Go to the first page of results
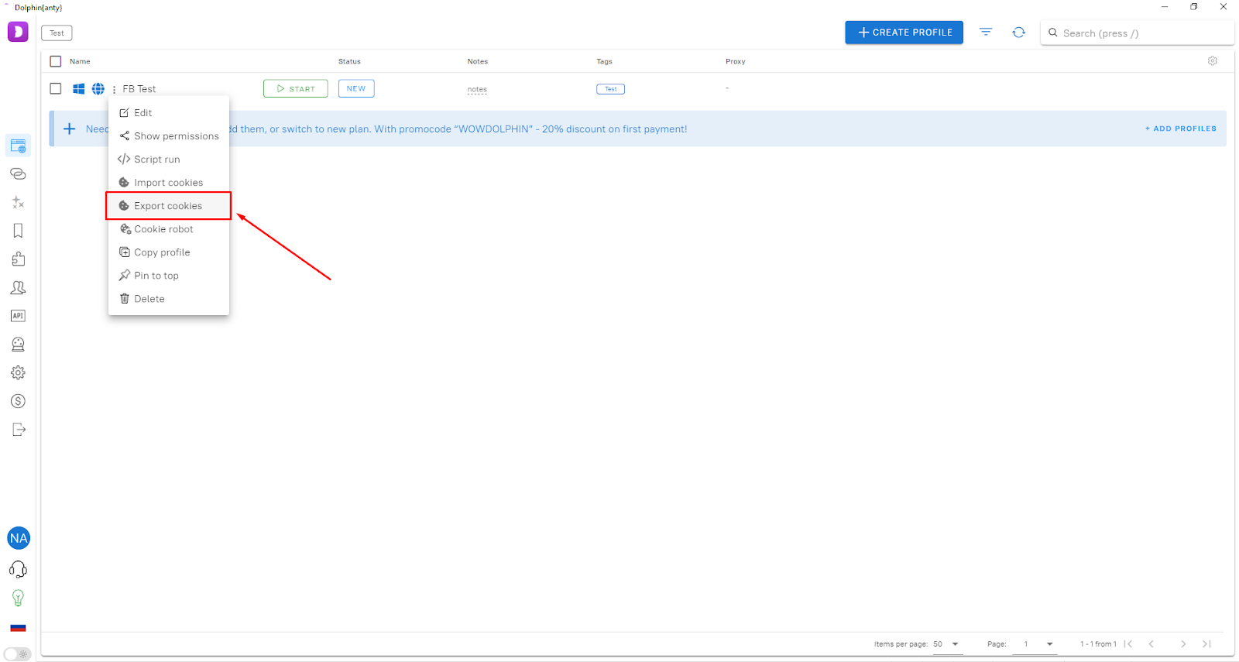The width and height of the screenshot is (1239, 662). [x=1128, y=644]
